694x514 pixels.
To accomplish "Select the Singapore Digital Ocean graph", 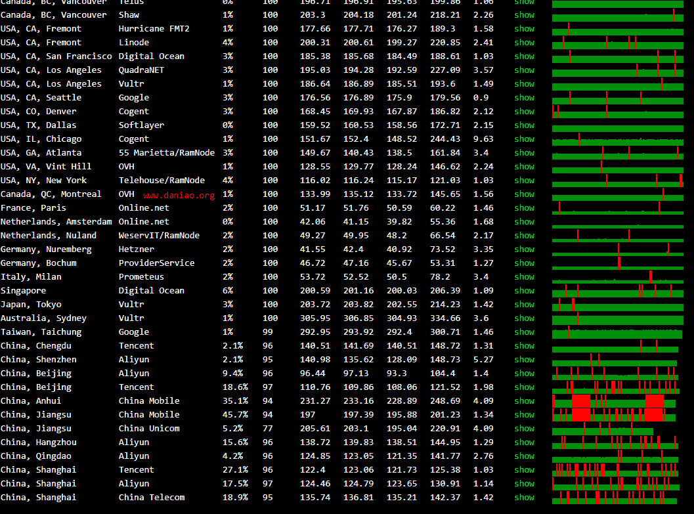I will [x=617, y=291].
